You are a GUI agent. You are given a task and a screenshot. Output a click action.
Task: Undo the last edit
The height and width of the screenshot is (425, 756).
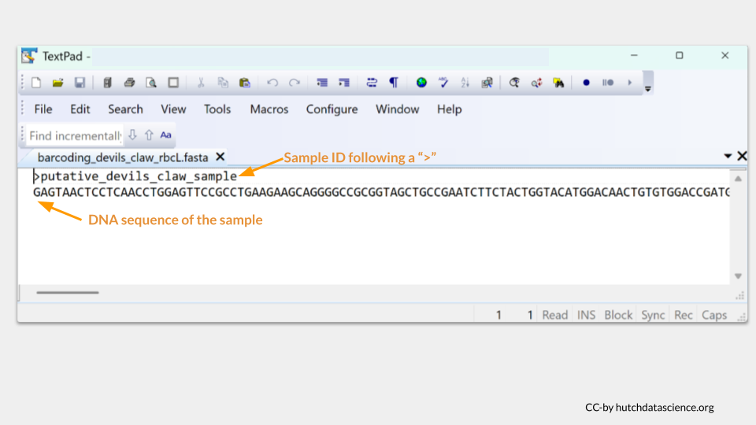(x=272, y=83)
